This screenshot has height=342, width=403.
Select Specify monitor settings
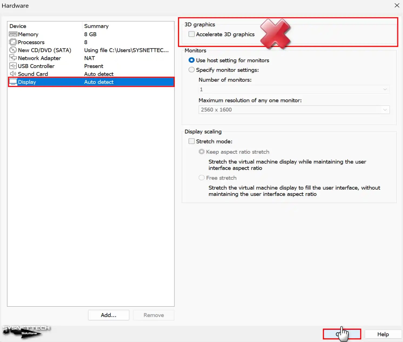[191, 70]
